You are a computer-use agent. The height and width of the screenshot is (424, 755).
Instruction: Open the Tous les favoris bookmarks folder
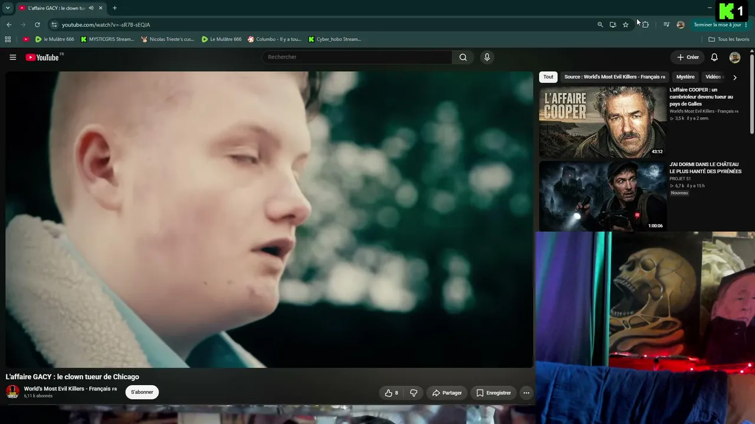click(729, 39)
